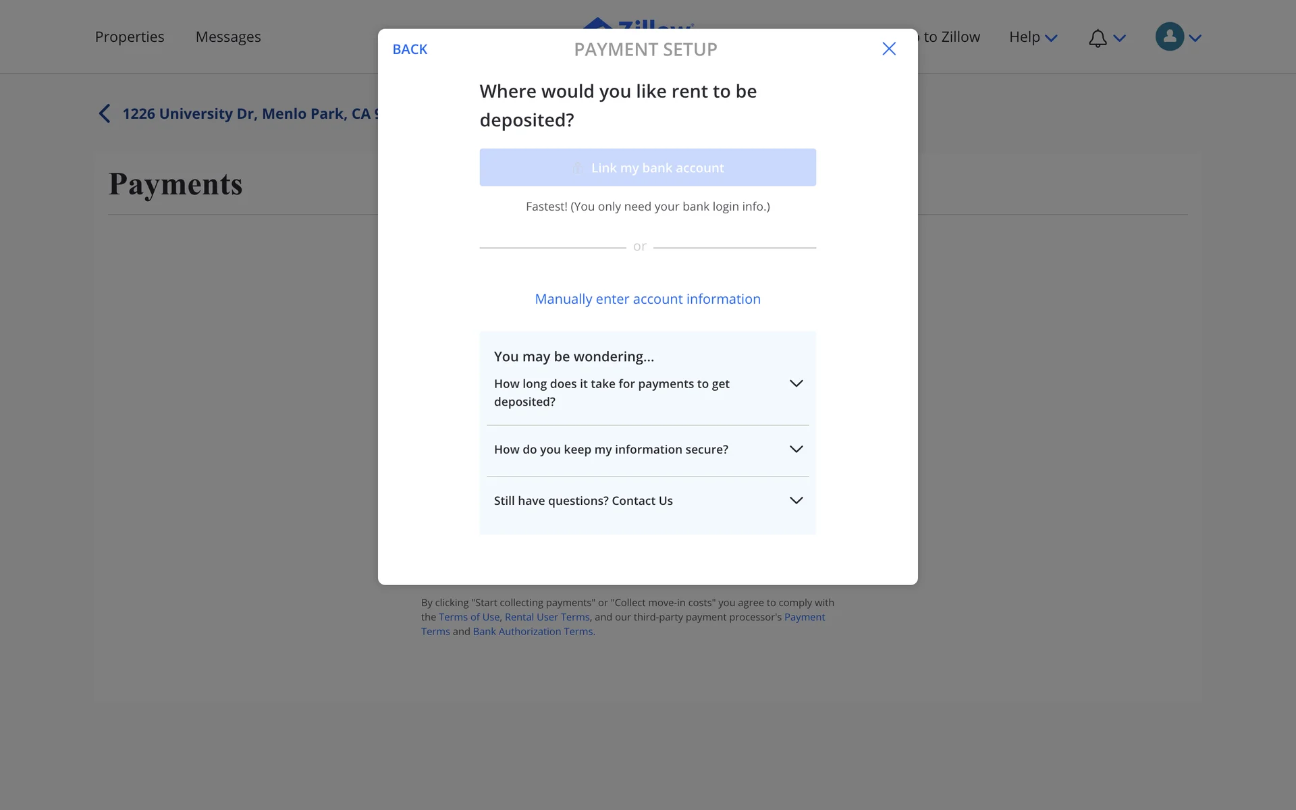Click the back chevron beside property address
Image resolution: width=1296 pixels, height=810 pixels.
105,113
